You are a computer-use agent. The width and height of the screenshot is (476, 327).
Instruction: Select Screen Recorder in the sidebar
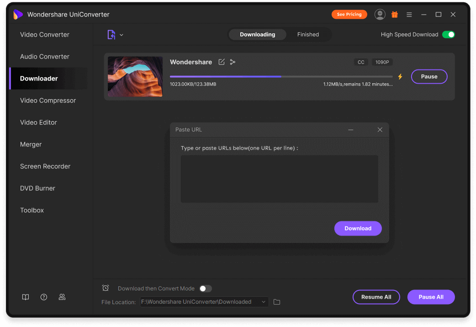(x=44, y=166)
